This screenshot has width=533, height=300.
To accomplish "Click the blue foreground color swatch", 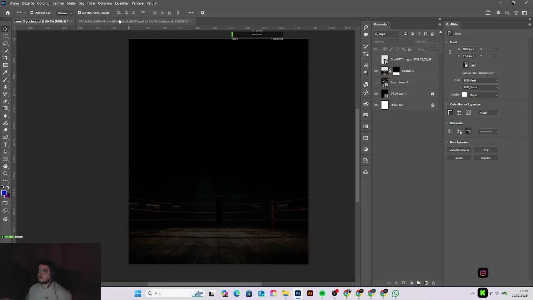I will point(4,193).
